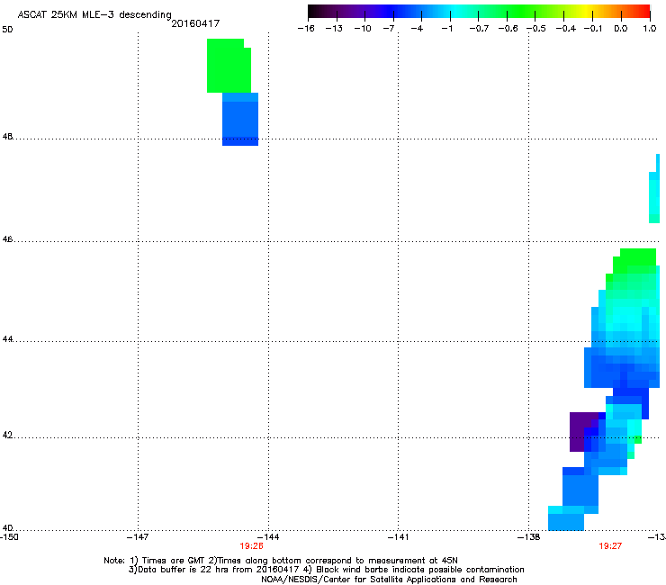
Task: Click the latitude label 46
Action: click(7, 239)
